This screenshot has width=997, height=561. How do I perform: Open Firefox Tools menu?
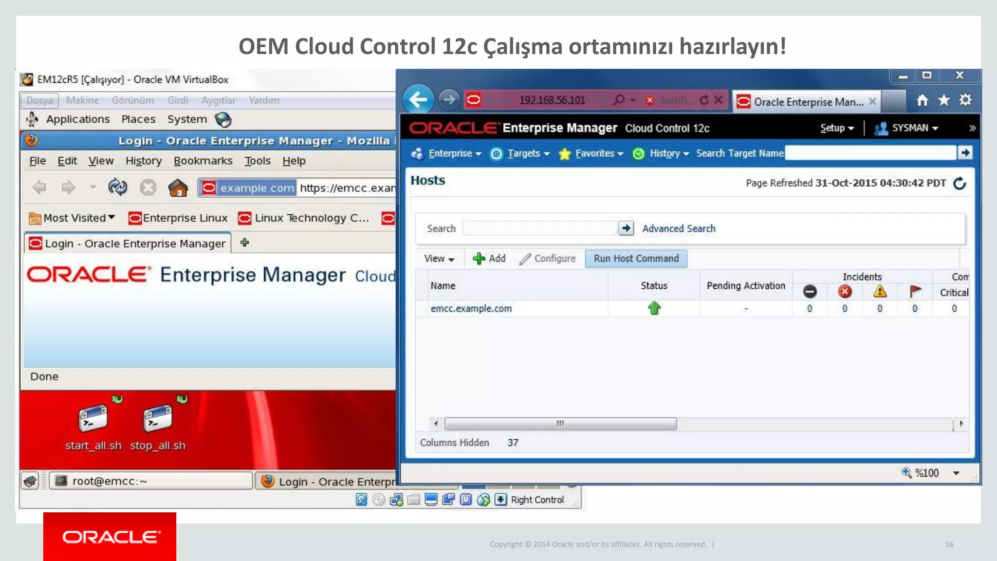tap(258, 161)
